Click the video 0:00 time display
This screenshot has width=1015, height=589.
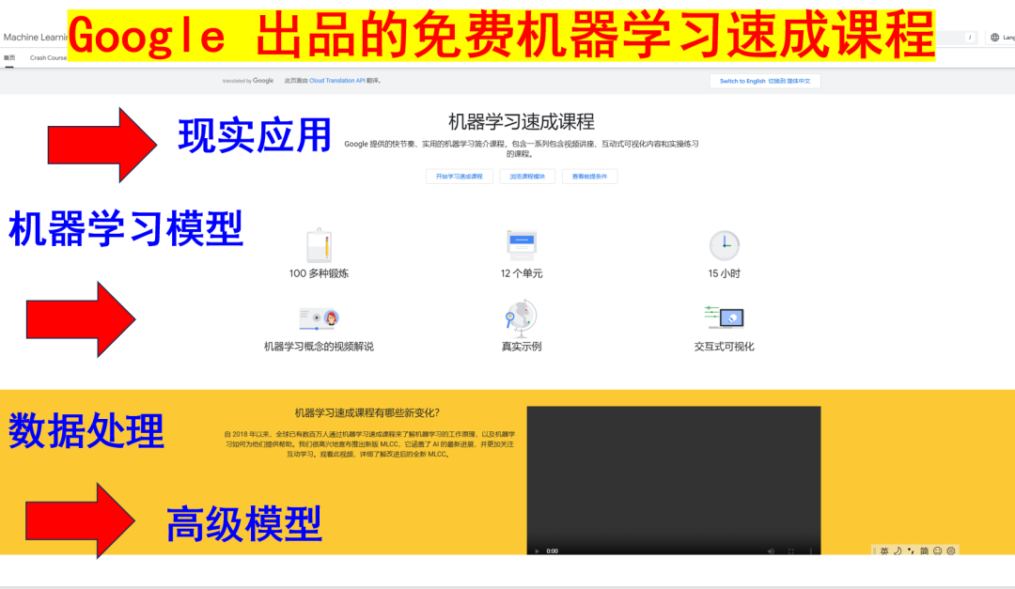(553, 551)
